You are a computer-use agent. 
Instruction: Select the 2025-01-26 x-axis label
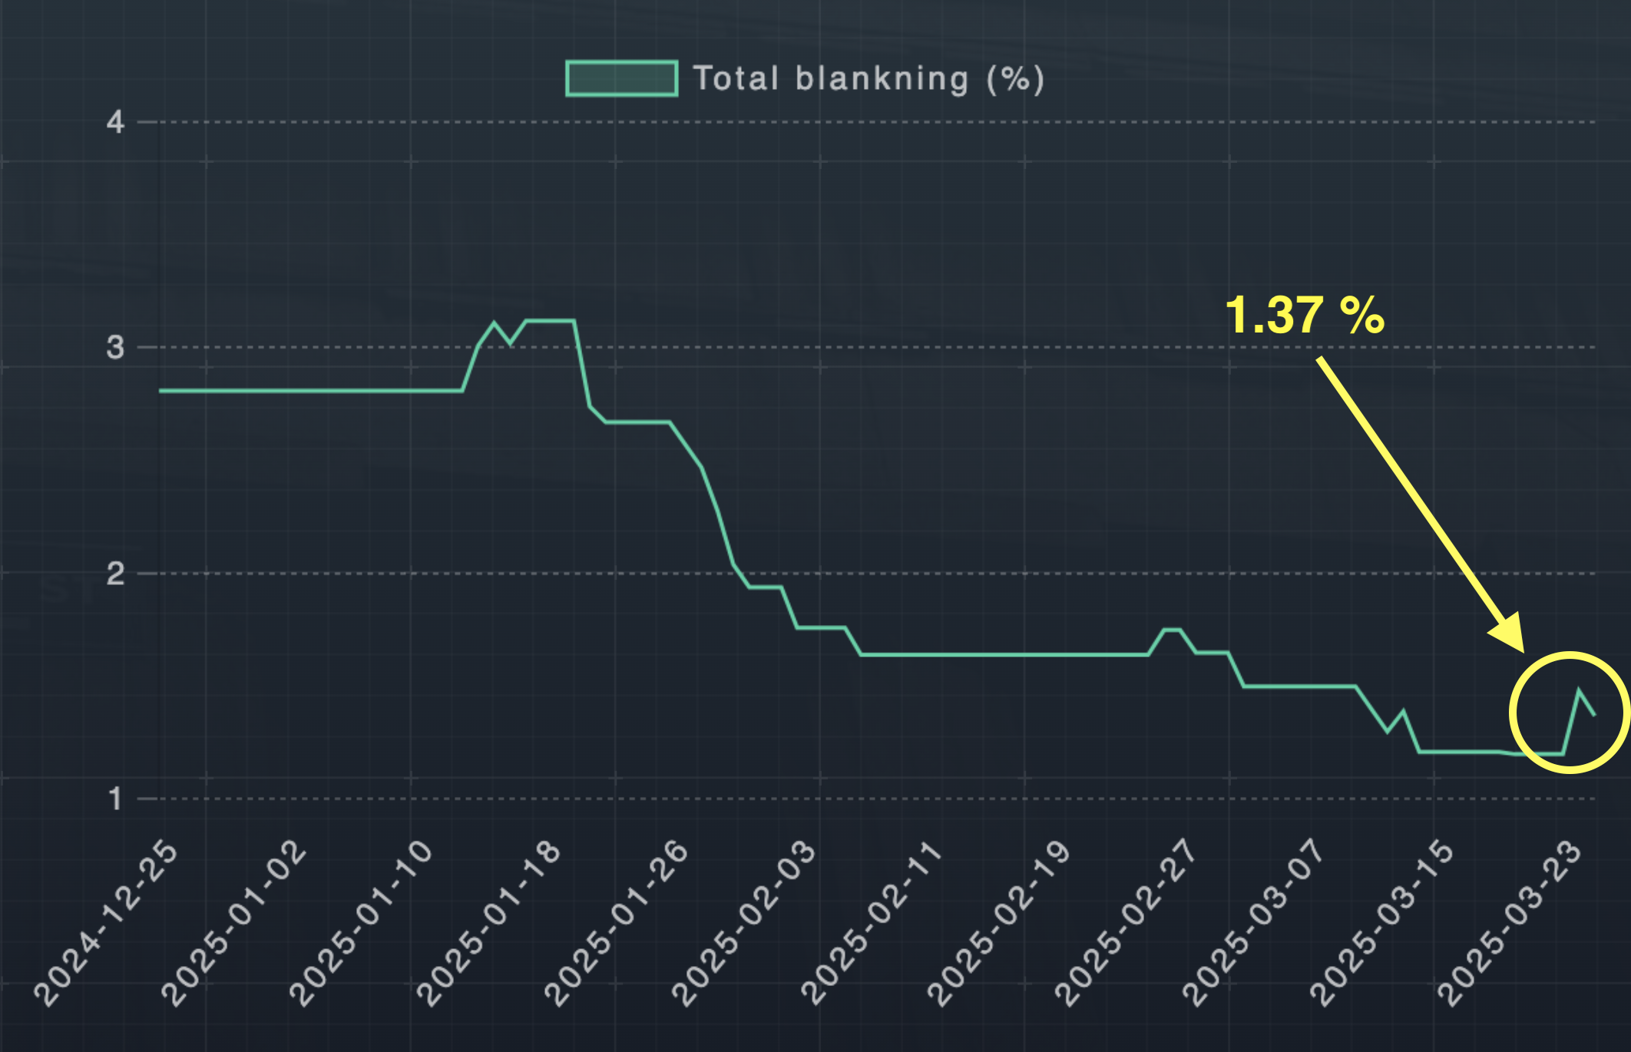(617, 923)
